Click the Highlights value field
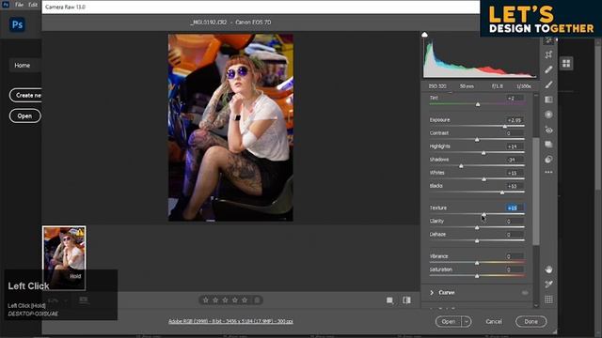 click(x=515, y=146)
